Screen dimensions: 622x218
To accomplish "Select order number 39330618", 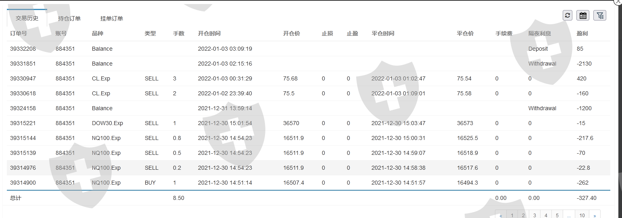I will click(23, 93).
